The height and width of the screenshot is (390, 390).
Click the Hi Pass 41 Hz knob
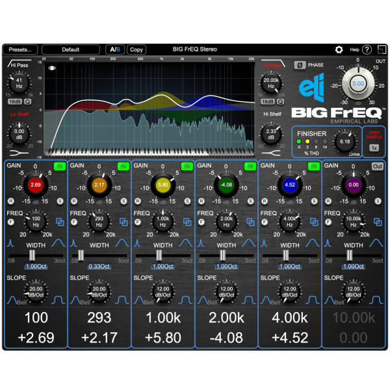(x=19, y=83)
